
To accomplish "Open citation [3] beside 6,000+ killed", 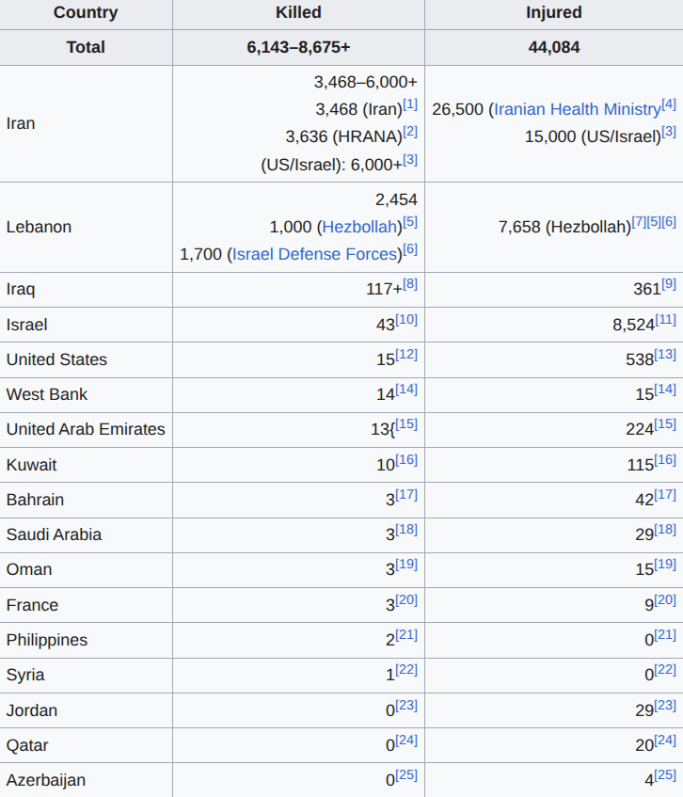I will (410, 160).
